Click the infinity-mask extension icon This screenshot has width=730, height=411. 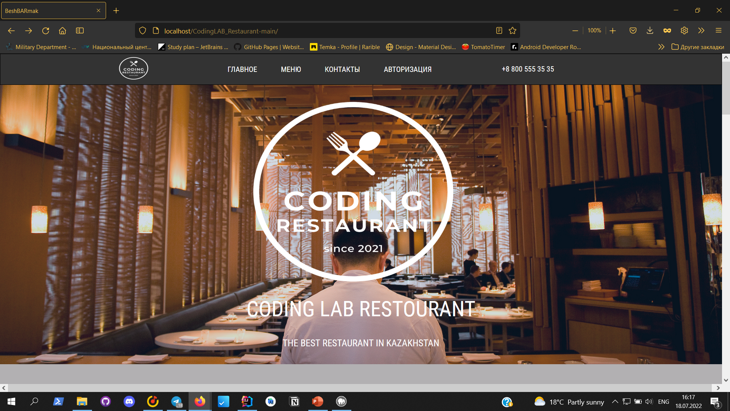[667, 31]
